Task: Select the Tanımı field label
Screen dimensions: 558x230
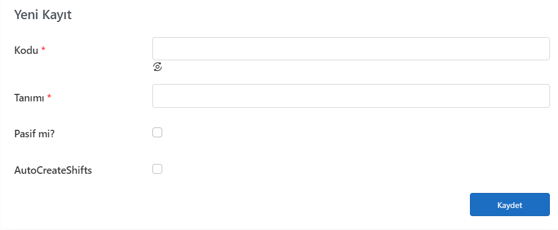Action: tap(29, 97)
